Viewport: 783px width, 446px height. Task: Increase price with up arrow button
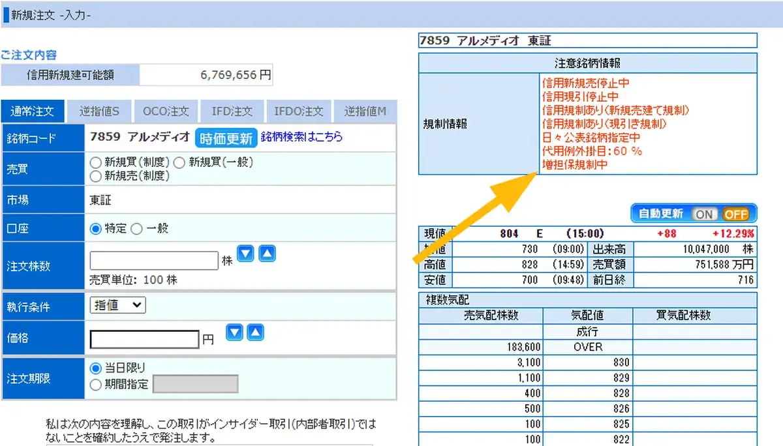pos(256,333)
